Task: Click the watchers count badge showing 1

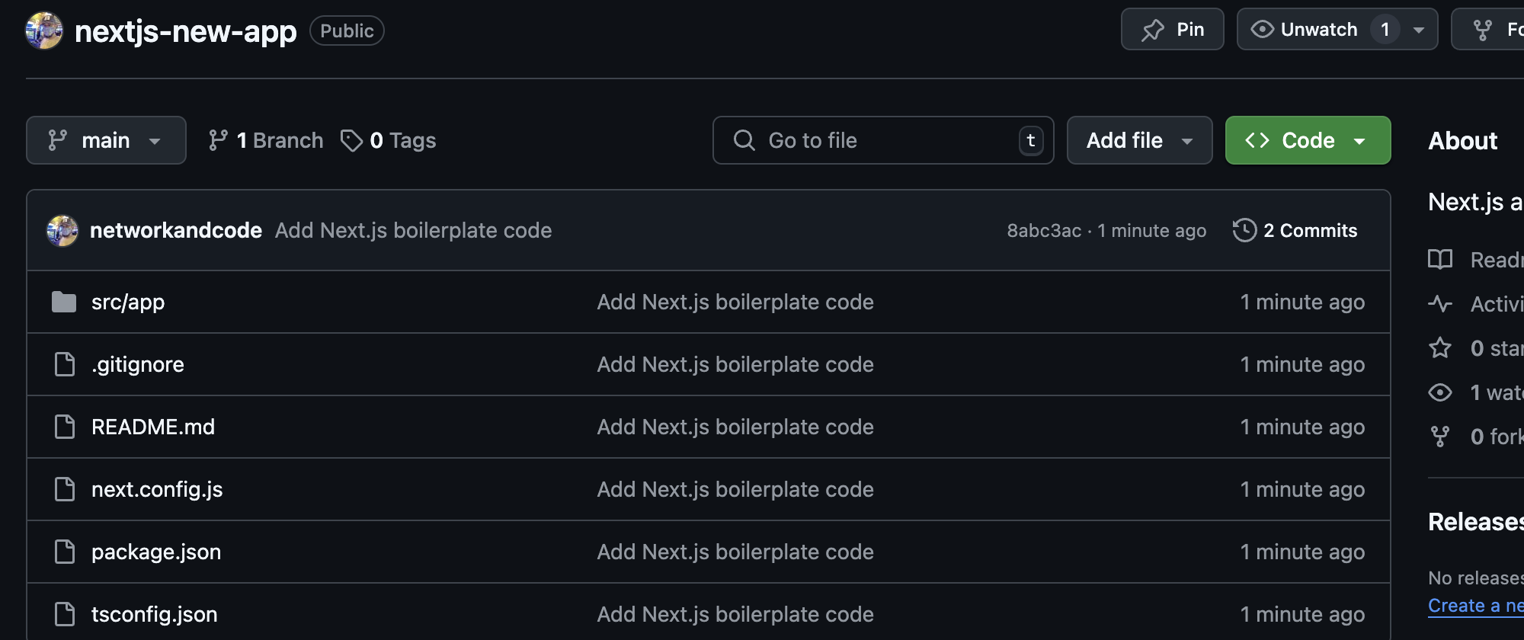Action: point(1385,29)
